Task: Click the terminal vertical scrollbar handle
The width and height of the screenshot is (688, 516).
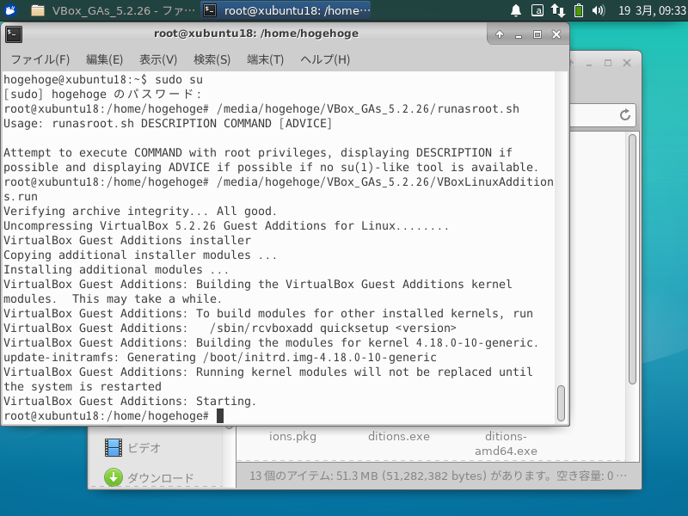Action: pyautogui.click(x=561, y=403)
